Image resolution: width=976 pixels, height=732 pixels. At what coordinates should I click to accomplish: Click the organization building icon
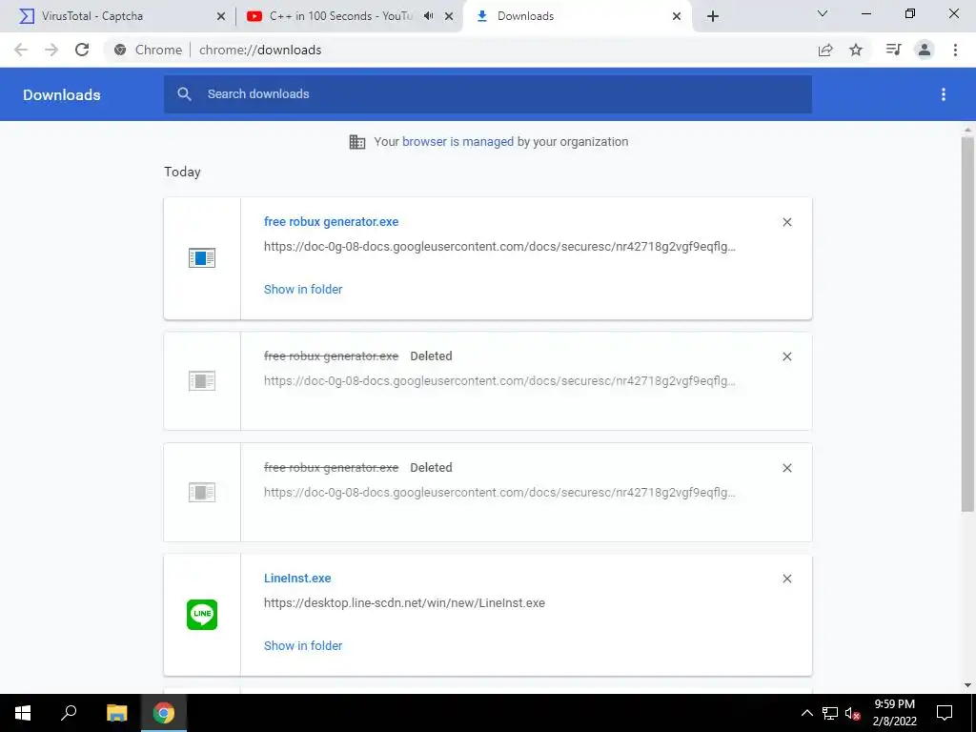pos(357,142)
